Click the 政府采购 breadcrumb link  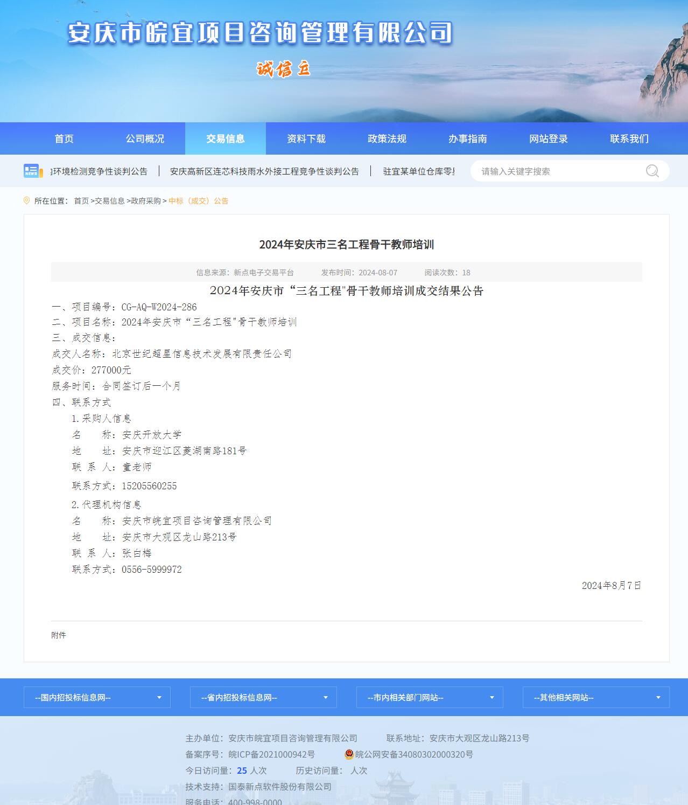click(x=146, y=201)
